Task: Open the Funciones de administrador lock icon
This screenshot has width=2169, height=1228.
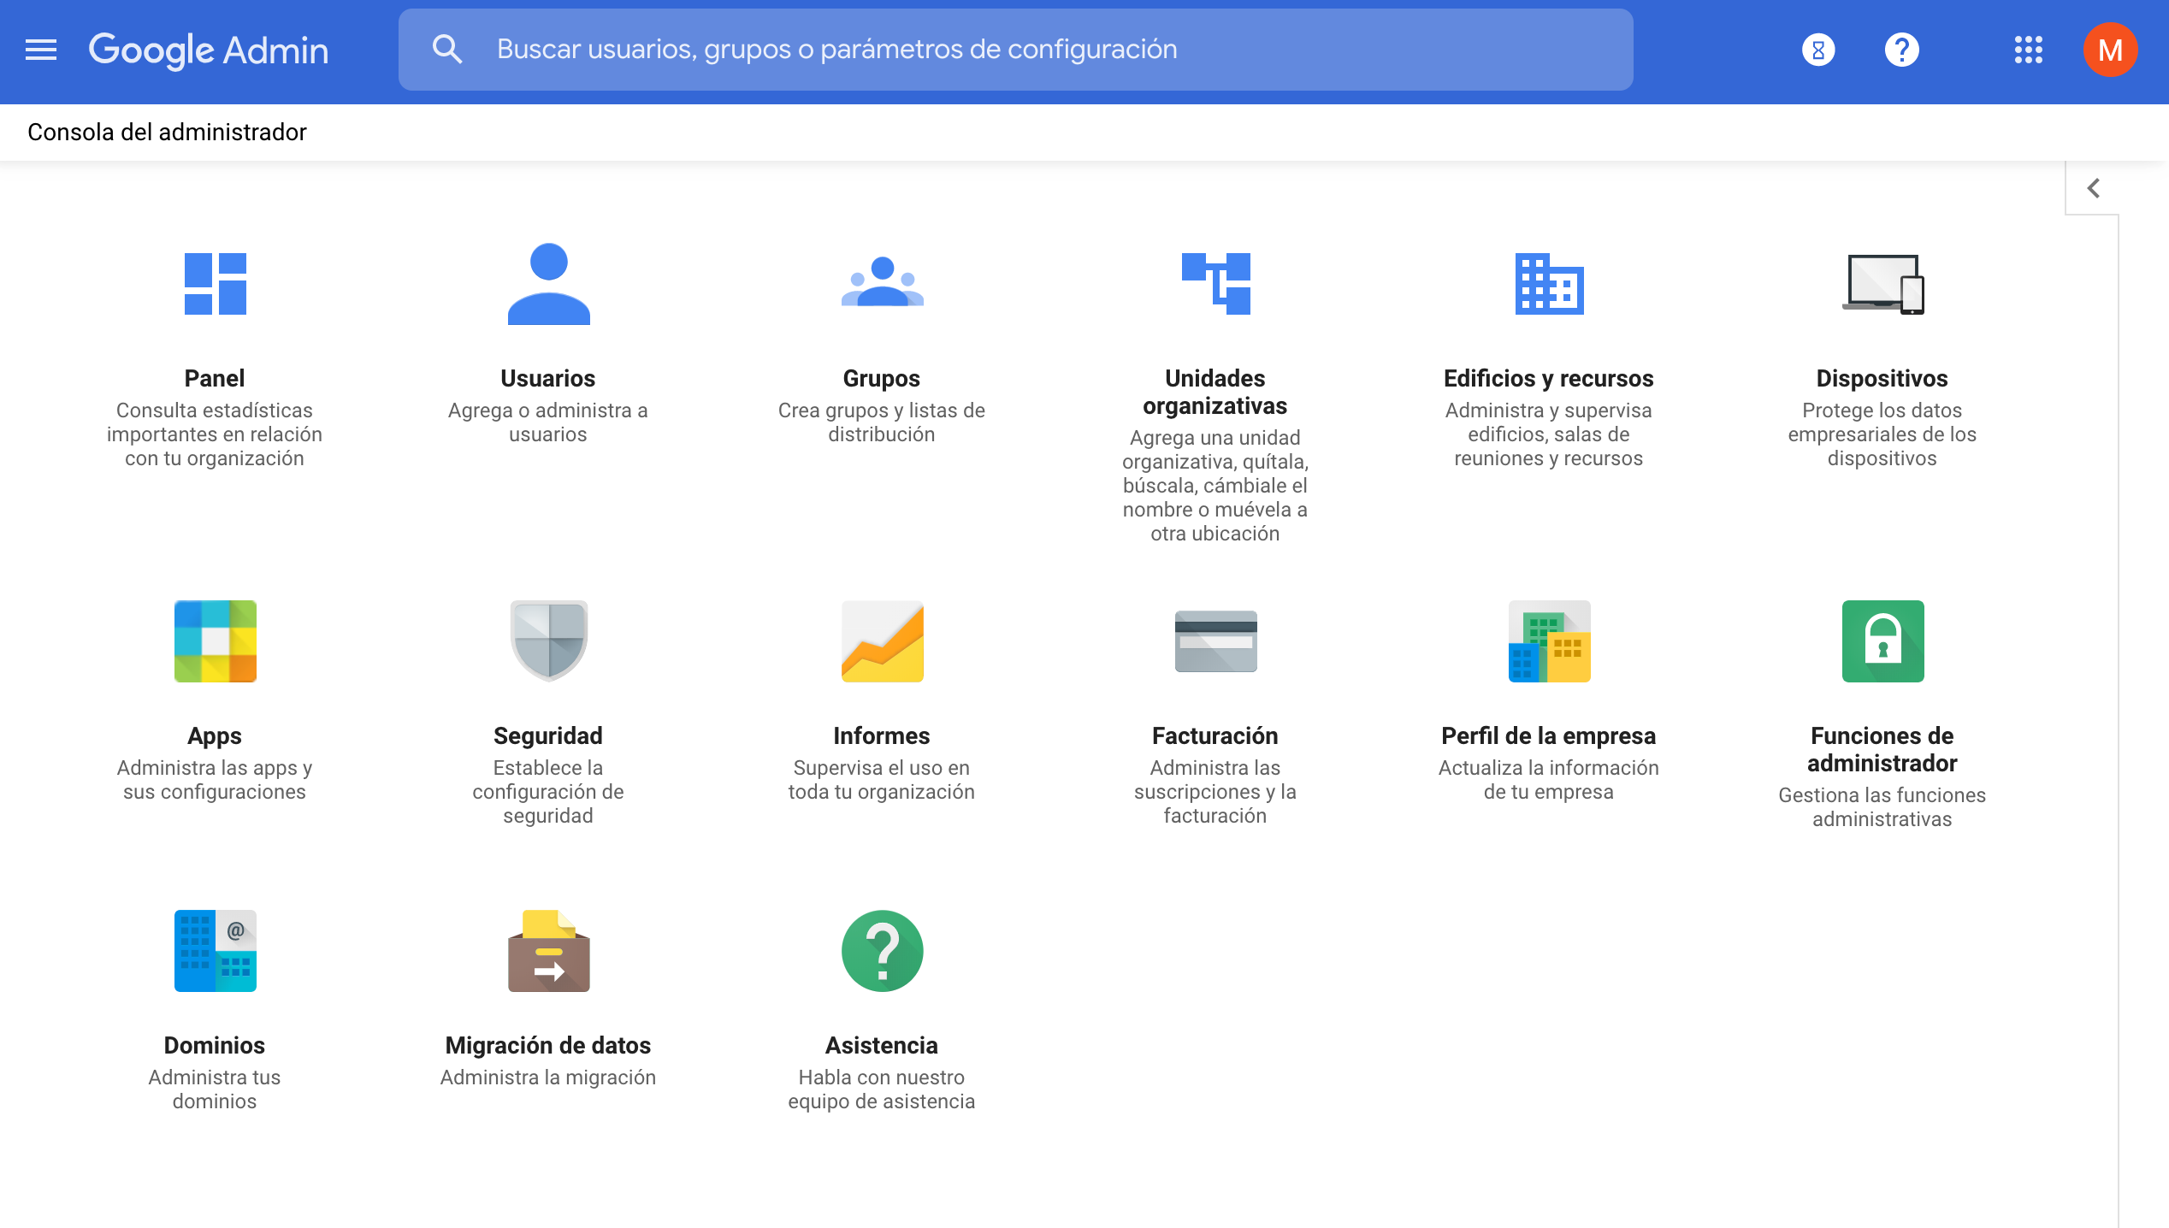Action: [x=1882, y=641]
